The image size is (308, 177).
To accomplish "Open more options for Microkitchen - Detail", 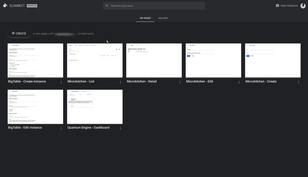I will click(x=180, y=82).
